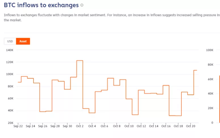
Task: Click the BTC inflows to exchanges heading
Action: (x=41, y=5)
